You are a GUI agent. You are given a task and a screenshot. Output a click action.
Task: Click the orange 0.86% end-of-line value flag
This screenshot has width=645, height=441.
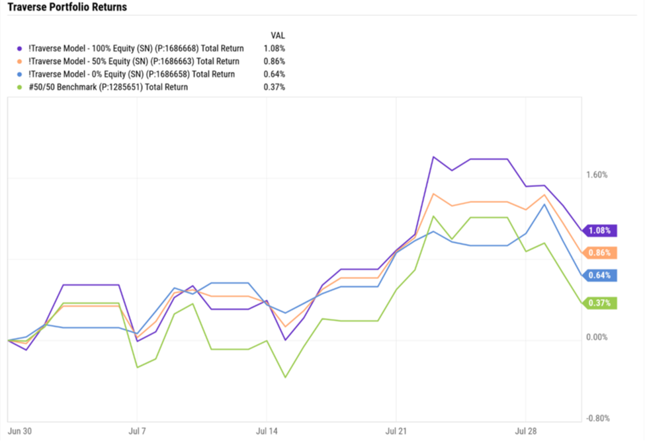[600, 253]
